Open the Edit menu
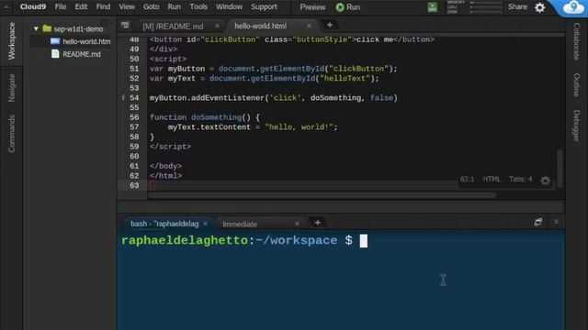The width and height of the screenshot is (588, 330). [81, 6]
